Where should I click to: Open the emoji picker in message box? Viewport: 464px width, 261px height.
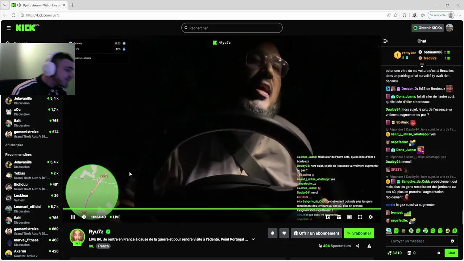click(452, 241)
